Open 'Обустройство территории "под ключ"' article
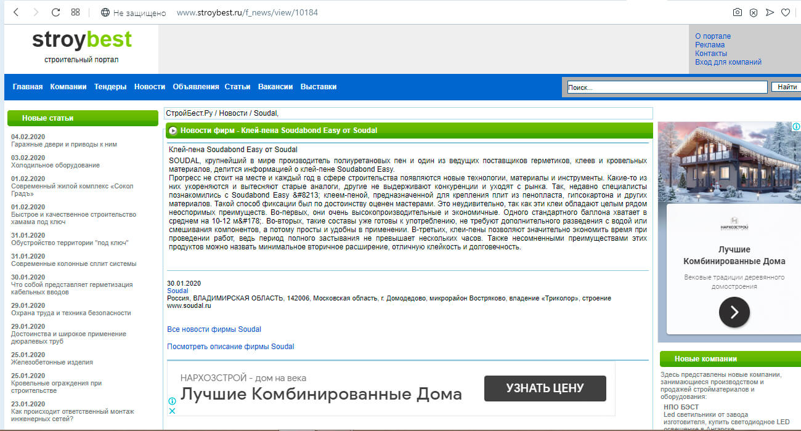Screen dimensions: 801x431 pos(70,243)
